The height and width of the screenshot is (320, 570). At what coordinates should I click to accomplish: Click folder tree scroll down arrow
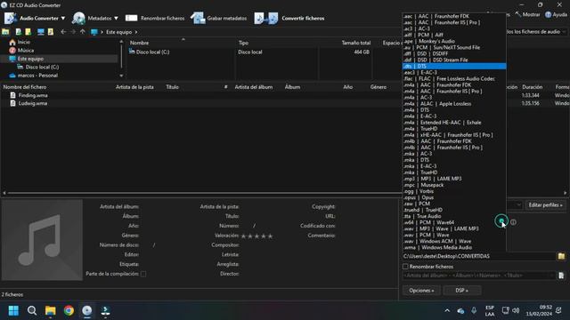click(x=121, y=76)
